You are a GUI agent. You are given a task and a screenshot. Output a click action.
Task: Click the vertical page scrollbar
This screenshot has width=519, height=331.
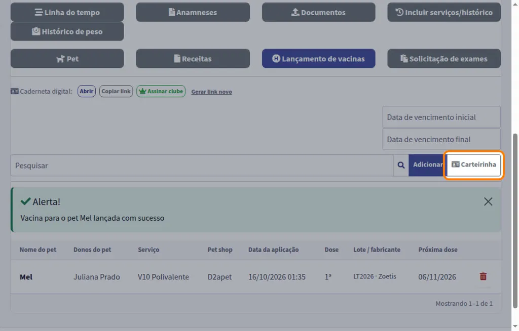coord(515,221)
